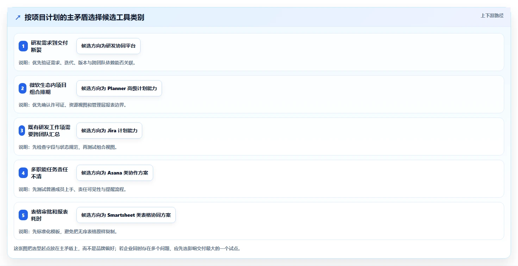This screenshot has width=518, height=266.
Task: Click the note 优先确认许可证、资源视图和管理层报表边界
Action: pos(79,105)
